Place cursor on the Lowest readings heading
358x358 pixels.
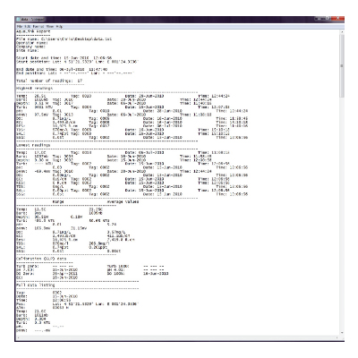click(33, 145)
